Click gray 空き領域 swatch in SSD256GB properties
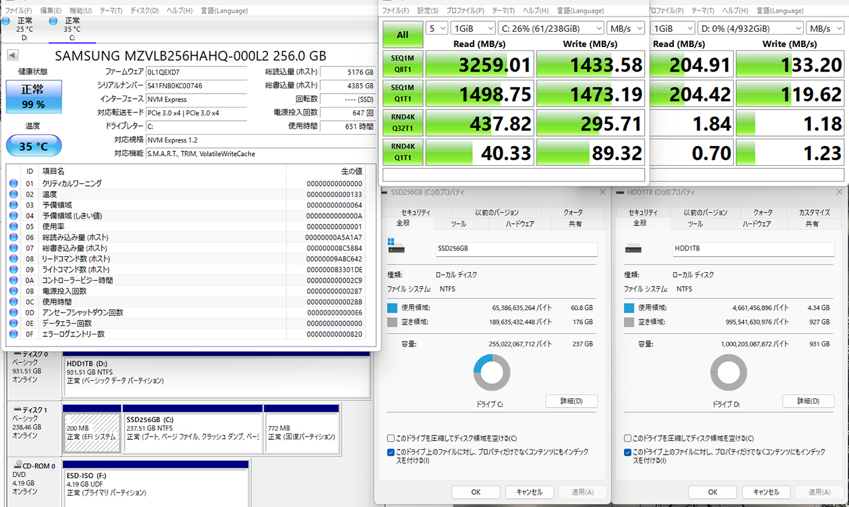Image resolution: width=849 pixels, height=507 pixels. pos(393,322)
